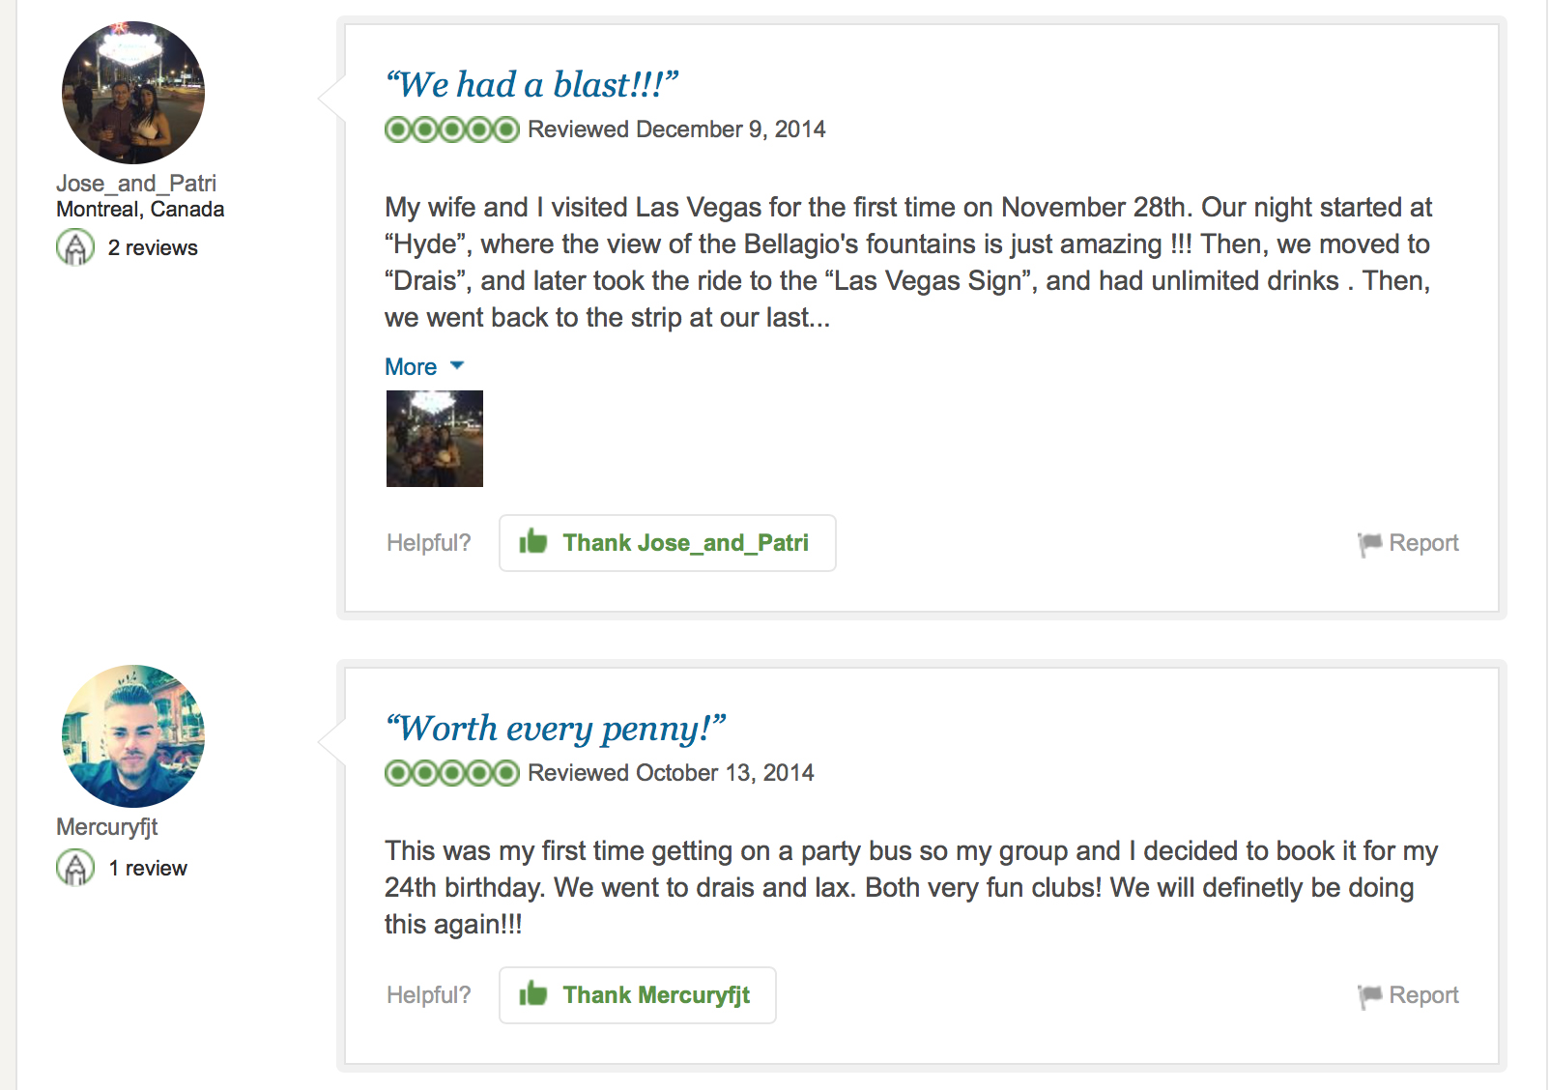This screenshot has width=1550, height=1090.
Task: Click thumbs-up icon in Thank Mercuryfjt button
Action: (x=533, y=994)
